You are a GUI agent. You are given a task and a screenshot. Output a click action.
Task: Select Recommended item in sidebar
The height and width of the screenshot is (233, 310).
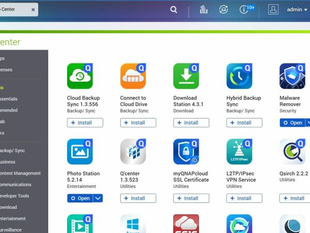tap(9, 110)
